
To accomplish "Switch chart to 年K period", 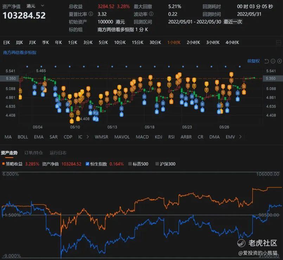I will pyautogui.click(x=58, y=43).
